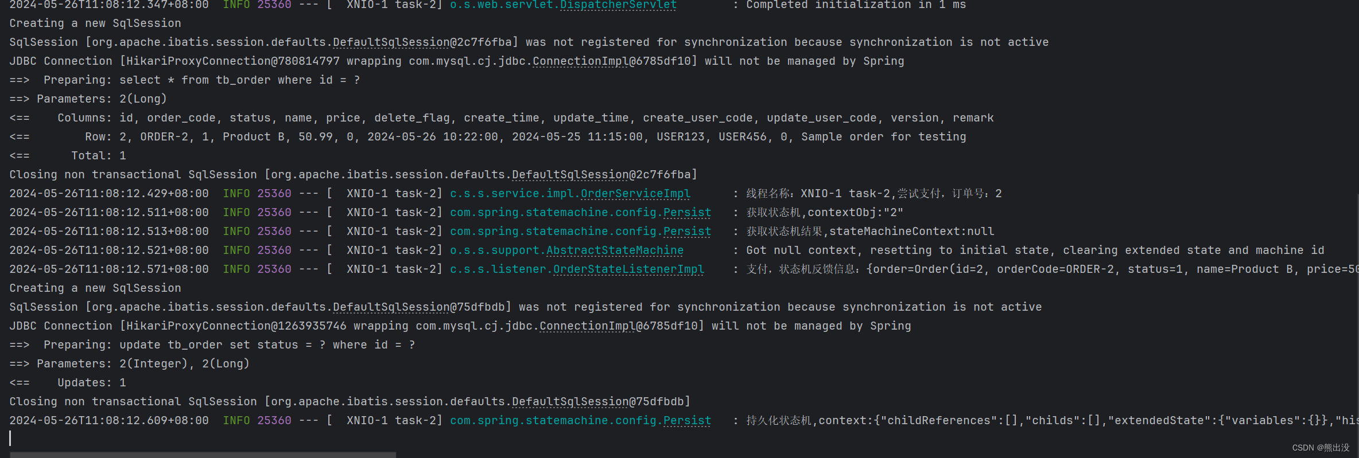Screen dimensions: 1359x458
Task: Click the 'Row: 2, ORDER-2' result line
Action: pos(488,137)
